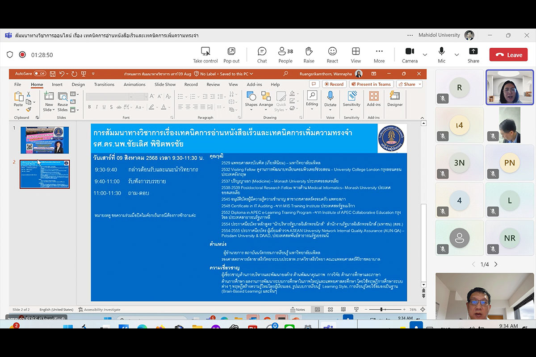The height and width of the screenshot is (357, 536).
Task: Expand microphone options dropdown arrow
Action: pos(456,55)
